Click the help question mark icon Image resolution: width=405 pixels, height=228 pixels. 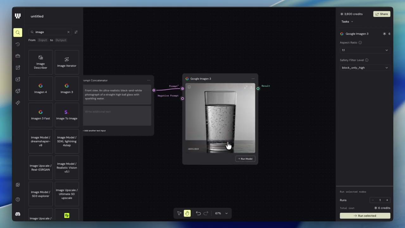click(18, 199)
